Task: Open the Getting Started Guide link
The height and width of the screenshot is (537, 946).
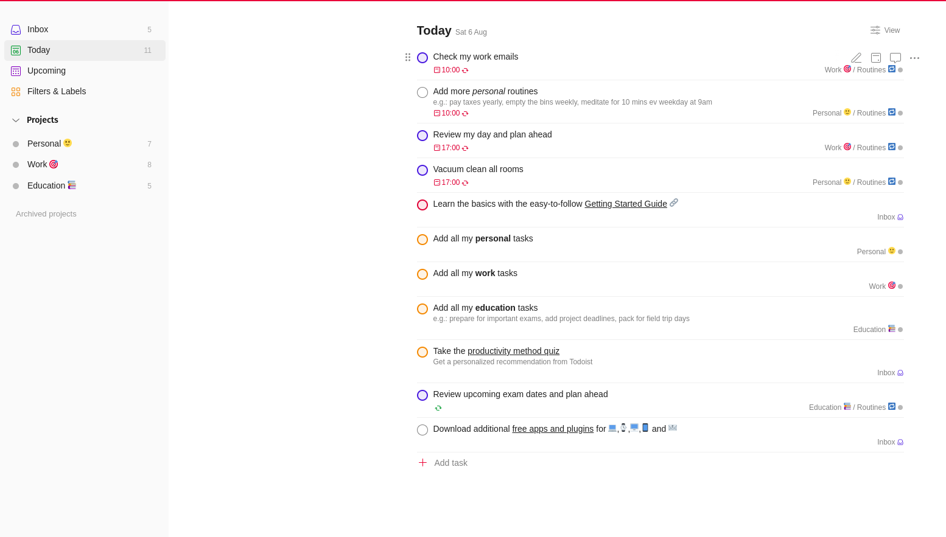Action: pos(625,204)
